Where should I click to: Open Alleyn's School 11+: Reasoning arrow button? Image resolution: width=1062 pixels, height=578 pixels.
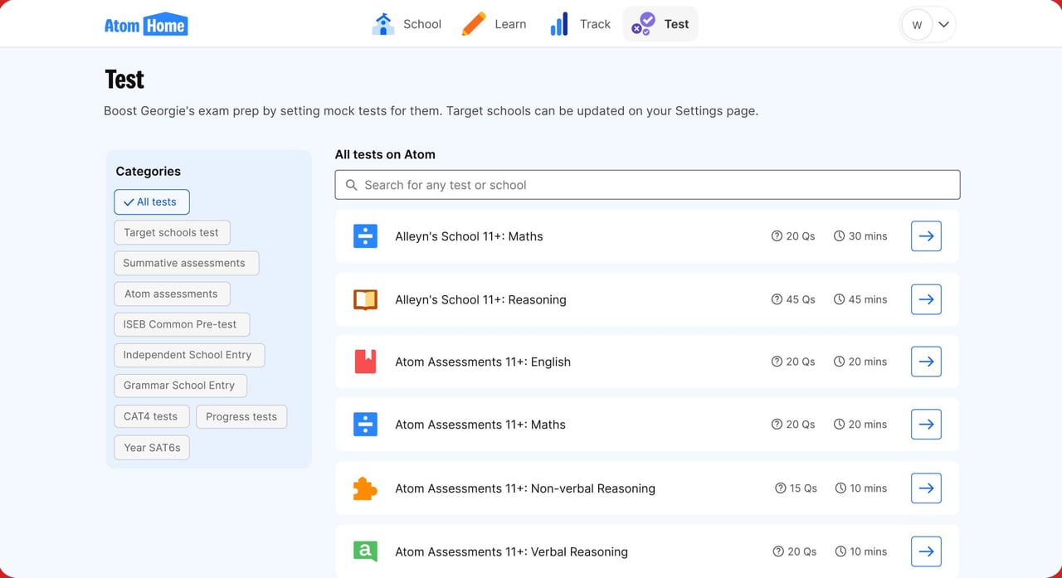(926, 299)
